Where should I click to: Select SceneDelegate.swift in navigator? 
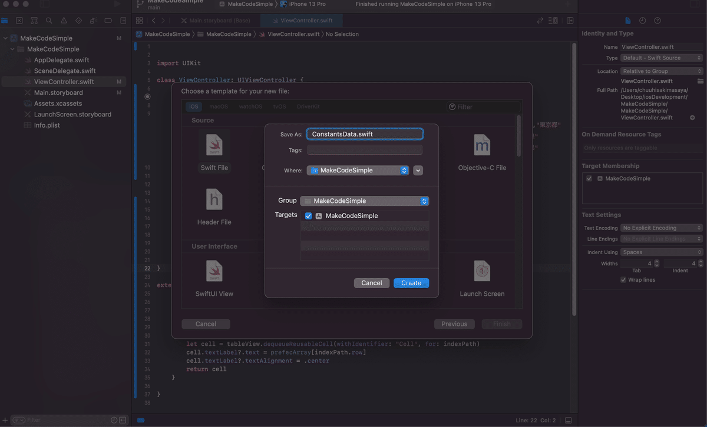click(64, 71)
